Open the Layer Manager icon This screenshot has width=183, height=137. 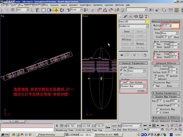coord(164,10)
